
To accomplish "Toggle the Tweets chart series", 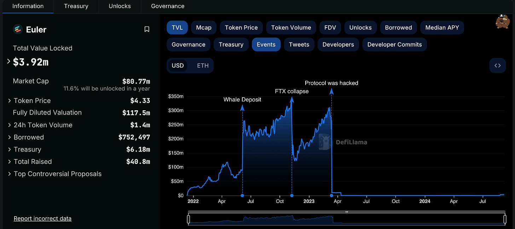I will click(299, 45).
